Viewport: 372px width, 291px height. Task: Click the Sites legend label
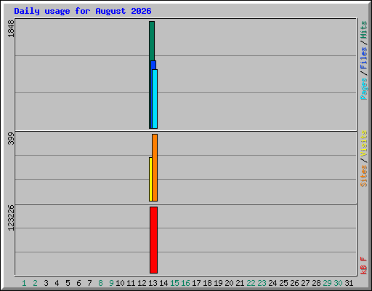[x=364, y=176]
